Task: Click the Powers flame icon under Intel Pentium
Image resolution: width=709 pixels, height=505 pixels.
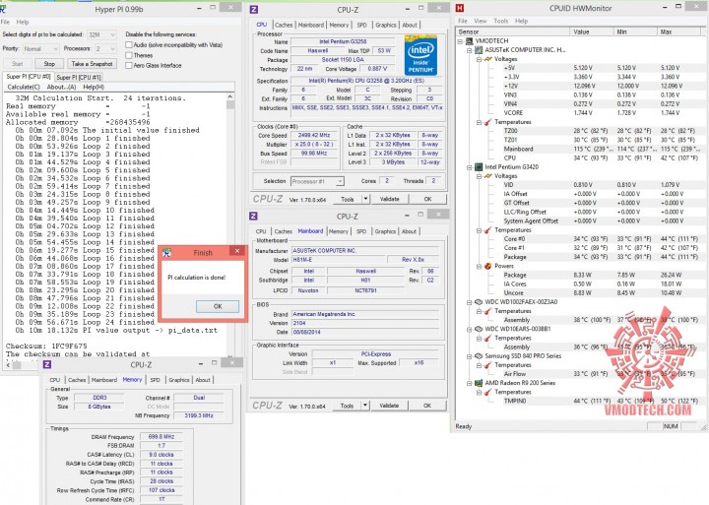Action: pyautogui.click(x=487, y=266)
